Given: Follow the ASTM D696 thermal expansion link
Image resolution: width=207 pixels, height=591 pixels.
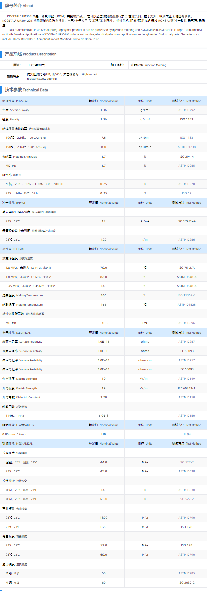Looking at the screenshot, I should pos(186,323).
